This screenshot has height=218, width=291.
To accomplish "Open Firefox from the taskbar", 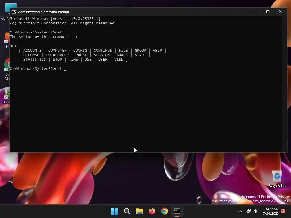I will click(152, 211).
